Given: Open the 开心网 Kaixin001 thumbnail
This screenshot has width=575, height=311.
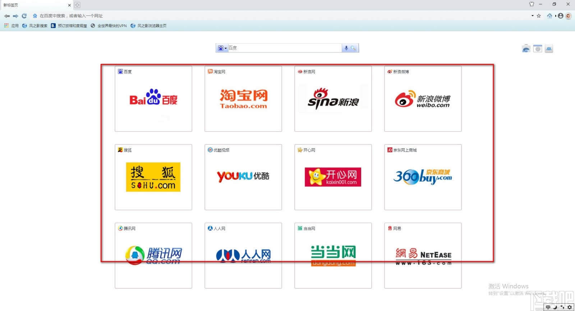Looking at the screenshot, I should 333,177.
